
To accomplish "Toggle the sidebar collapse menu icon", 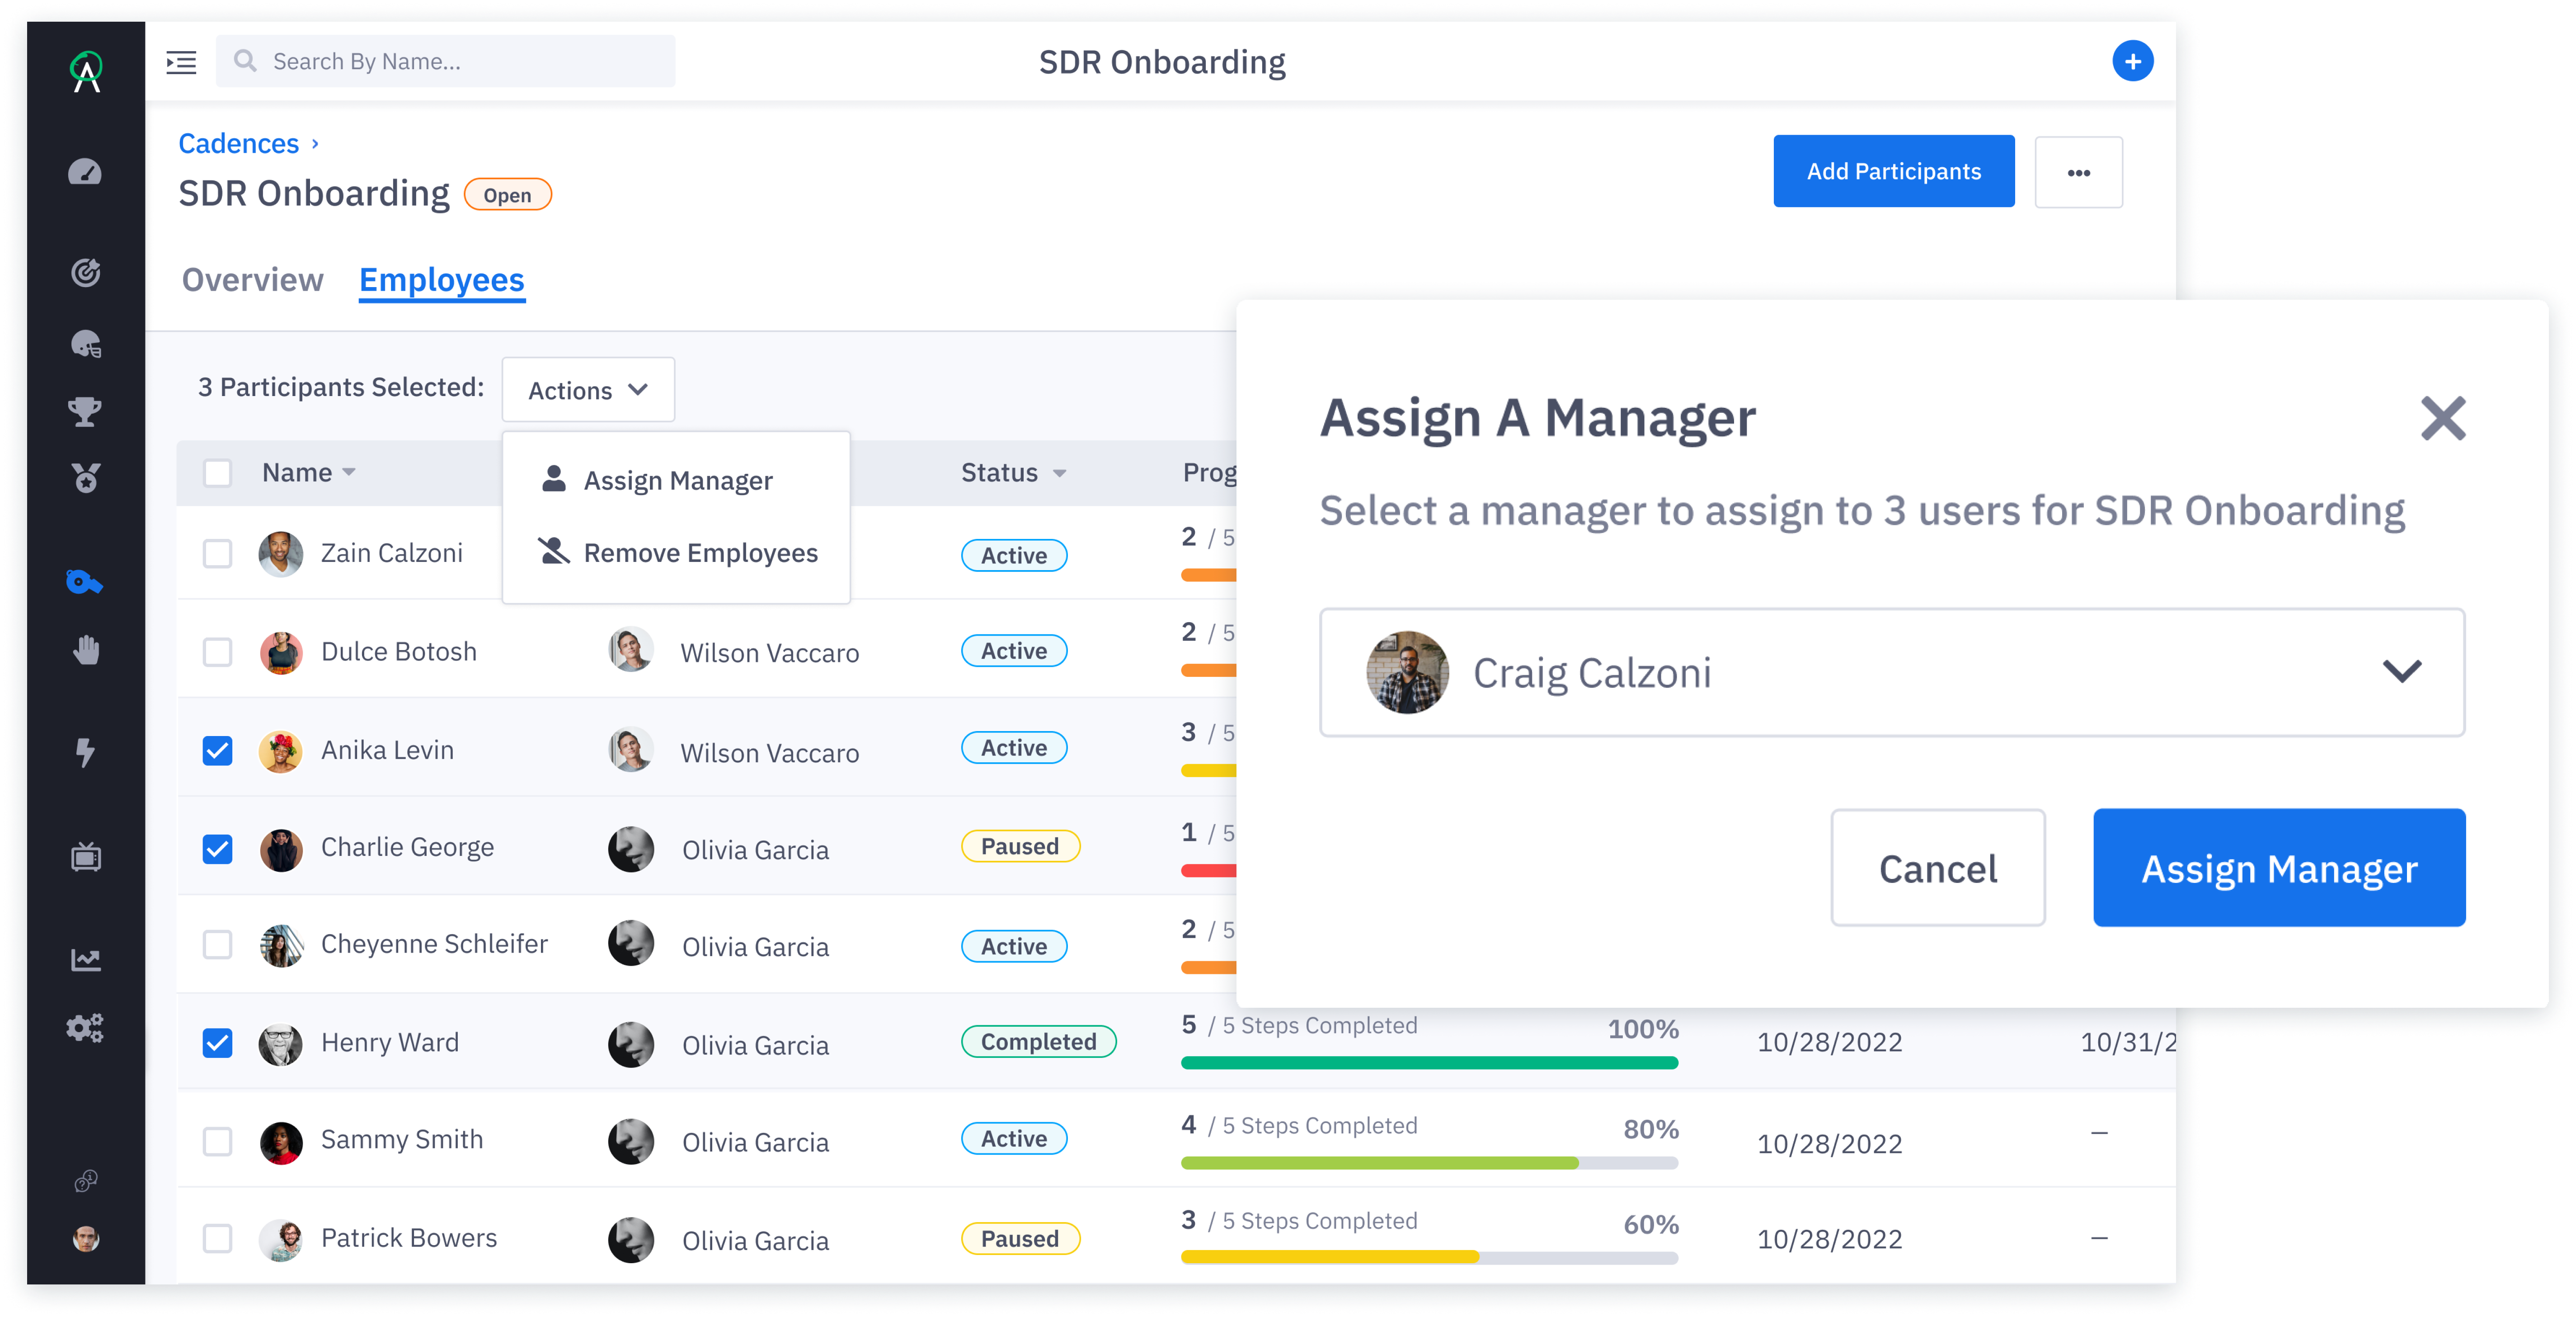I will 181,62.
